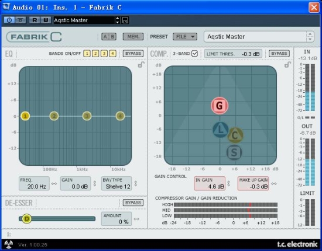Click the bypass icon next to power
The image size is (322, 251).
pyautogui.click(x=20, y=20)
